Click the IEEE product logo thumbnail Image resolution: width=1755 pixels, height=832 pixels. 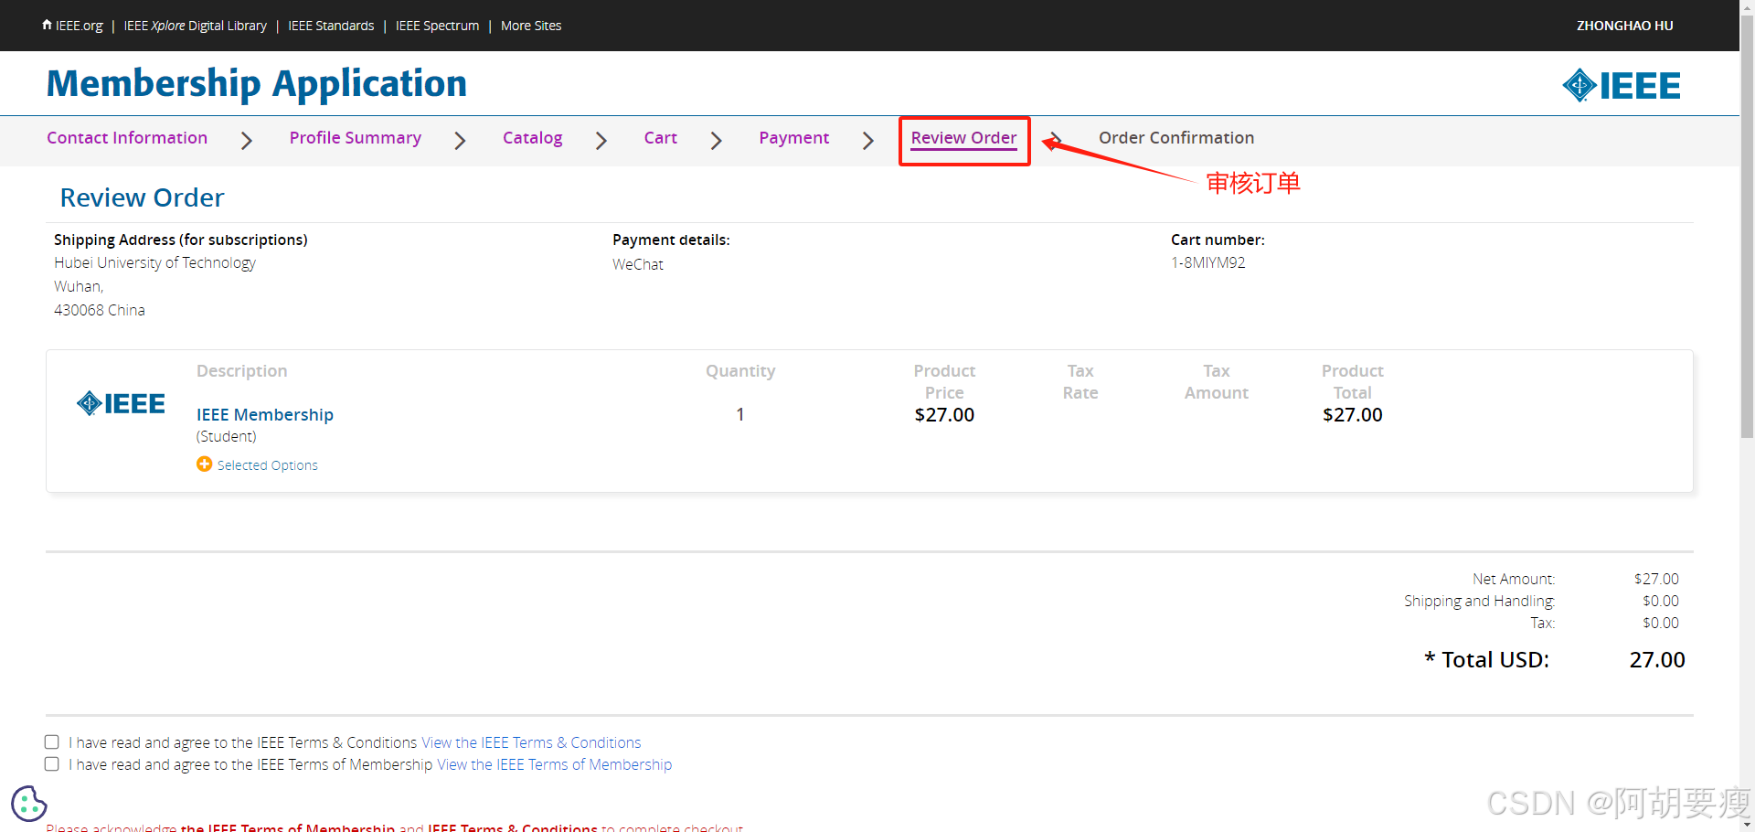click(121, 403)
